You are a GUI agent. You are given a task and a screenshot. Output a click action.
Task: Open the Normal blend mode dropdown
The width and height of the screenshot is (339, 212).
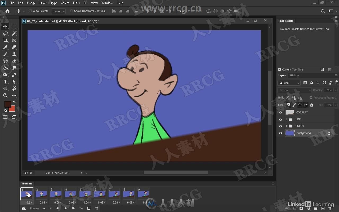295,90
